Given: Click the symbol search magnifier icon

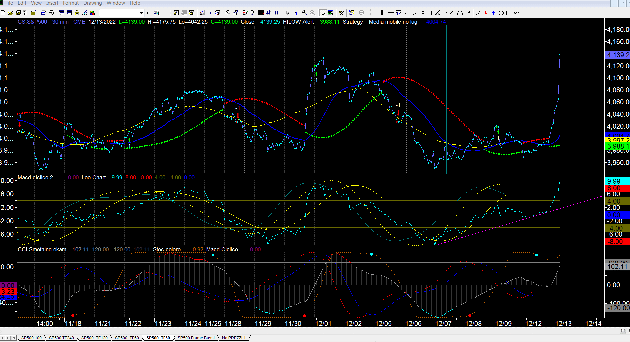Looking at the screenshot, I should [157, 13].
